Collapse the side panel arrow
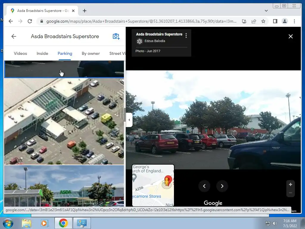 click(x=129, y=120)
